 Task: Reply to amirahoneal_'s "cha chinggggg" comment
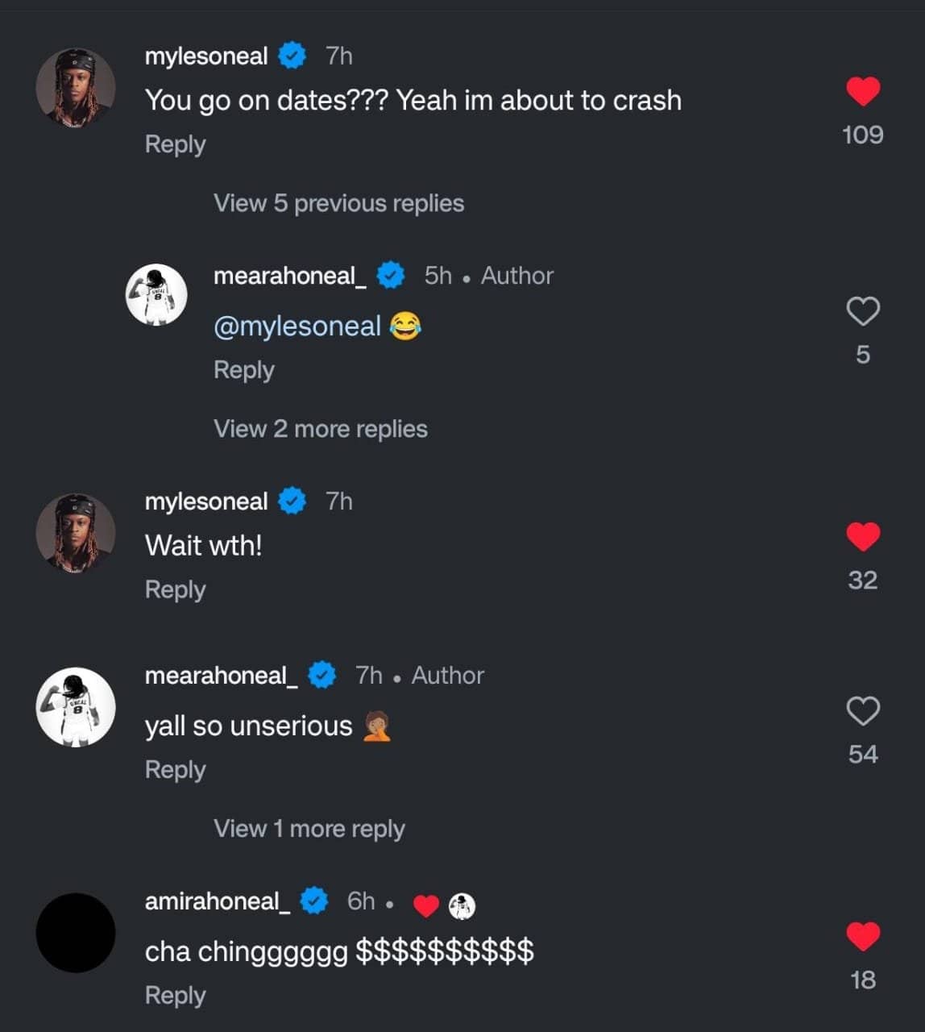click(175, 996)
